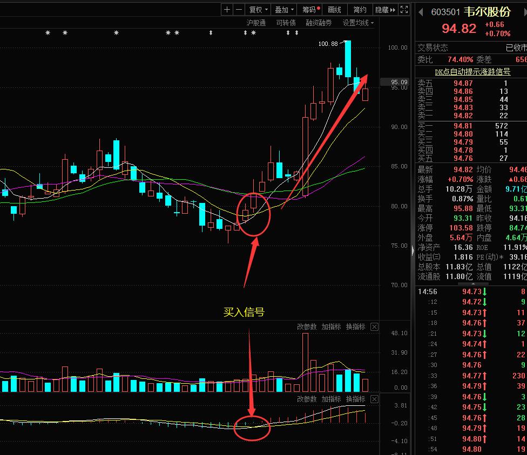The width and height of the screenshot is (527, 455).
Task: Click the 交易状态 label
Action: pyautogui.click(x=433, y=47)
